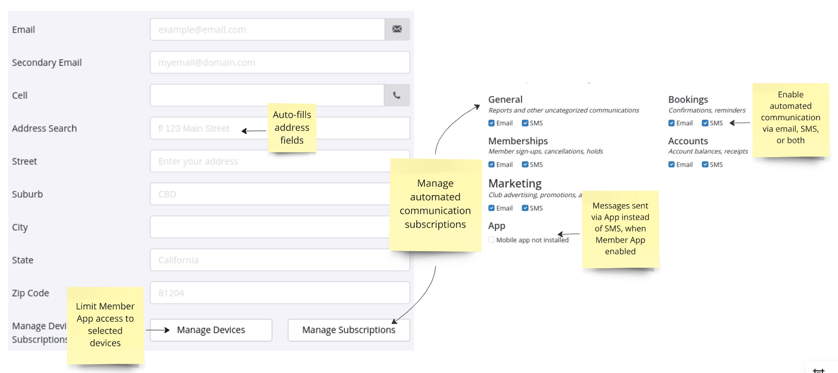This screenshot has width=838, height=373.
Task: Toggle Accounts Email checkbox
Action: (x=672, y=165)
